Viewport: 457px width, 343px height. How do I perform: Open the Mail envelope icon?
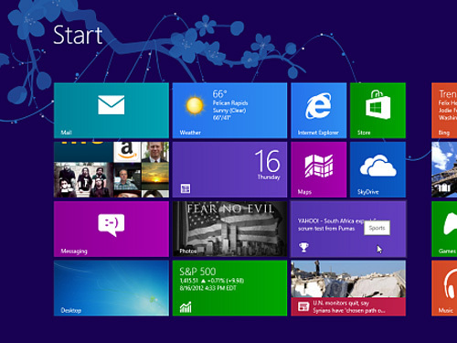click(112, 105)
